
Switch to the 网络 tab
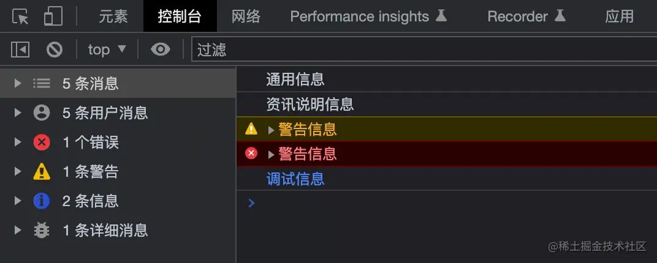tap(246, 17)
